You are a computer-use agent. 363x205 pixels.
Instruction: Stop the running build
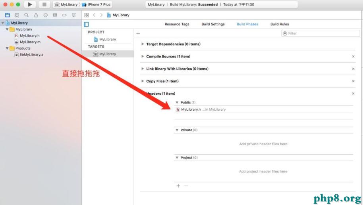44,4
